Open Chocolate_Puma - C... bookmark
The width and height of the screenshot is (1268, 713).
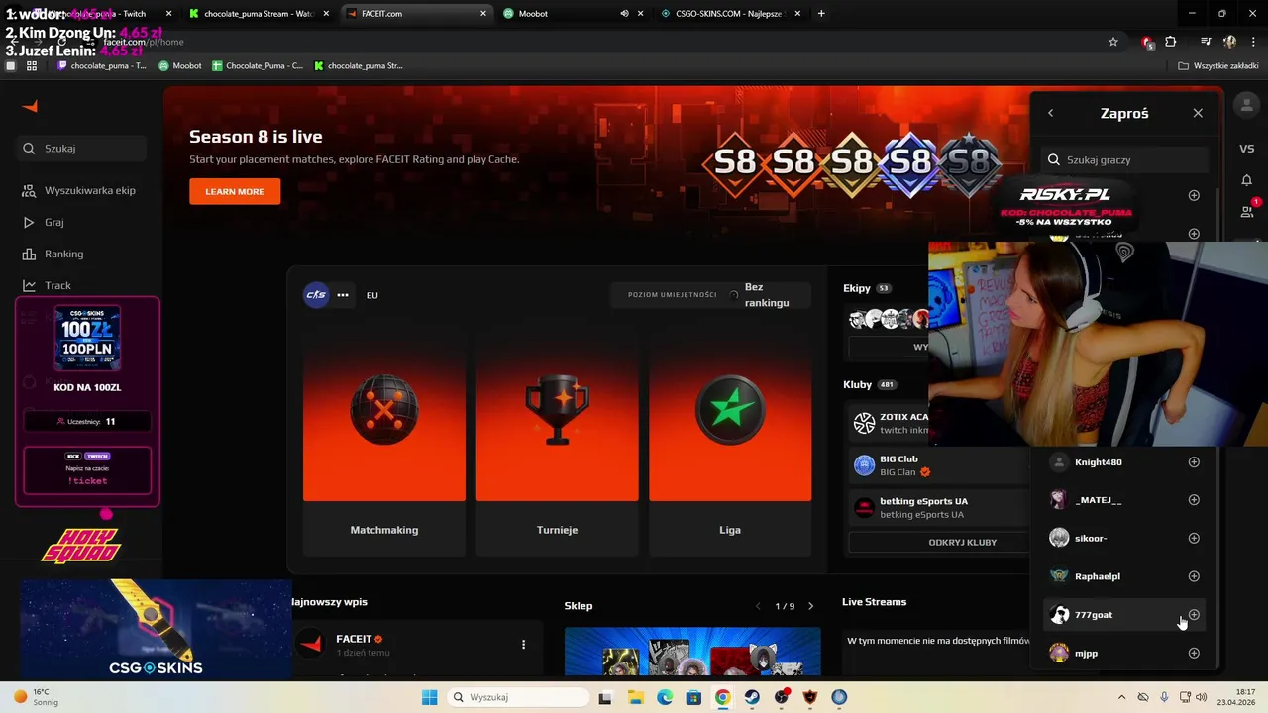(259, 66)
